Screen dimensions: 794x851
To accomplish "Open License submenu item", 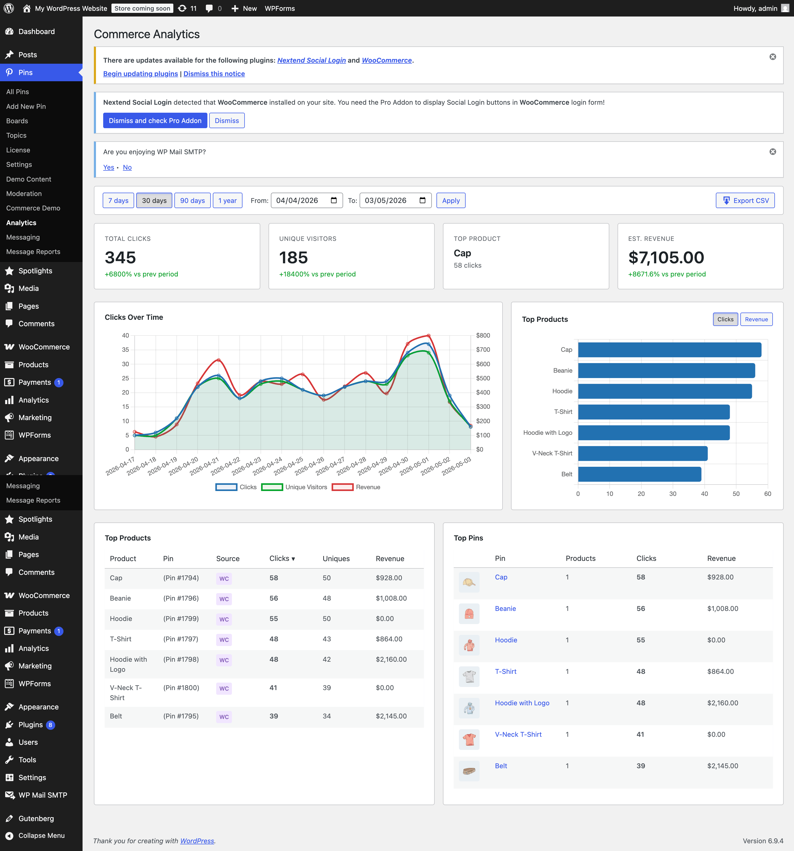I will [x=18, y=150].
